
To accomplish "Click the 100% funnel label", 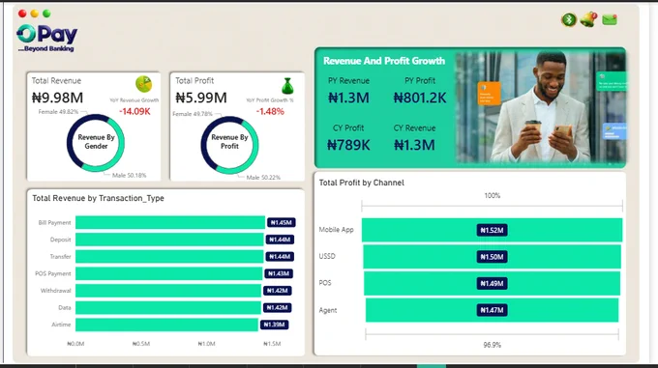I will [x=492, y=195].
